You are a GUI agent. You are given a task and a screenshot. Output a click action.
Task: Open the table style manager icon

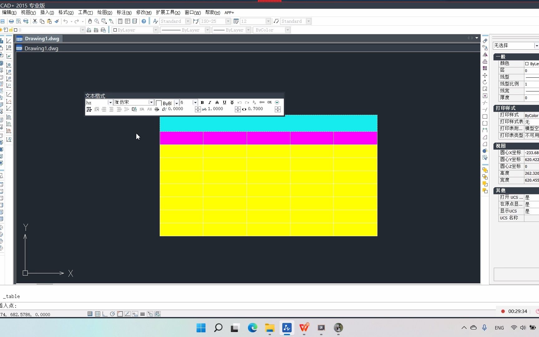point(236,21)
